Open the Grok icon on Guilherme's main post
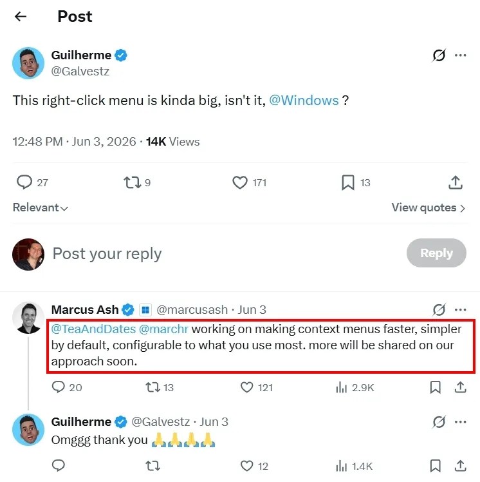The width and height of the screenshot is (480, 482). 439,55
